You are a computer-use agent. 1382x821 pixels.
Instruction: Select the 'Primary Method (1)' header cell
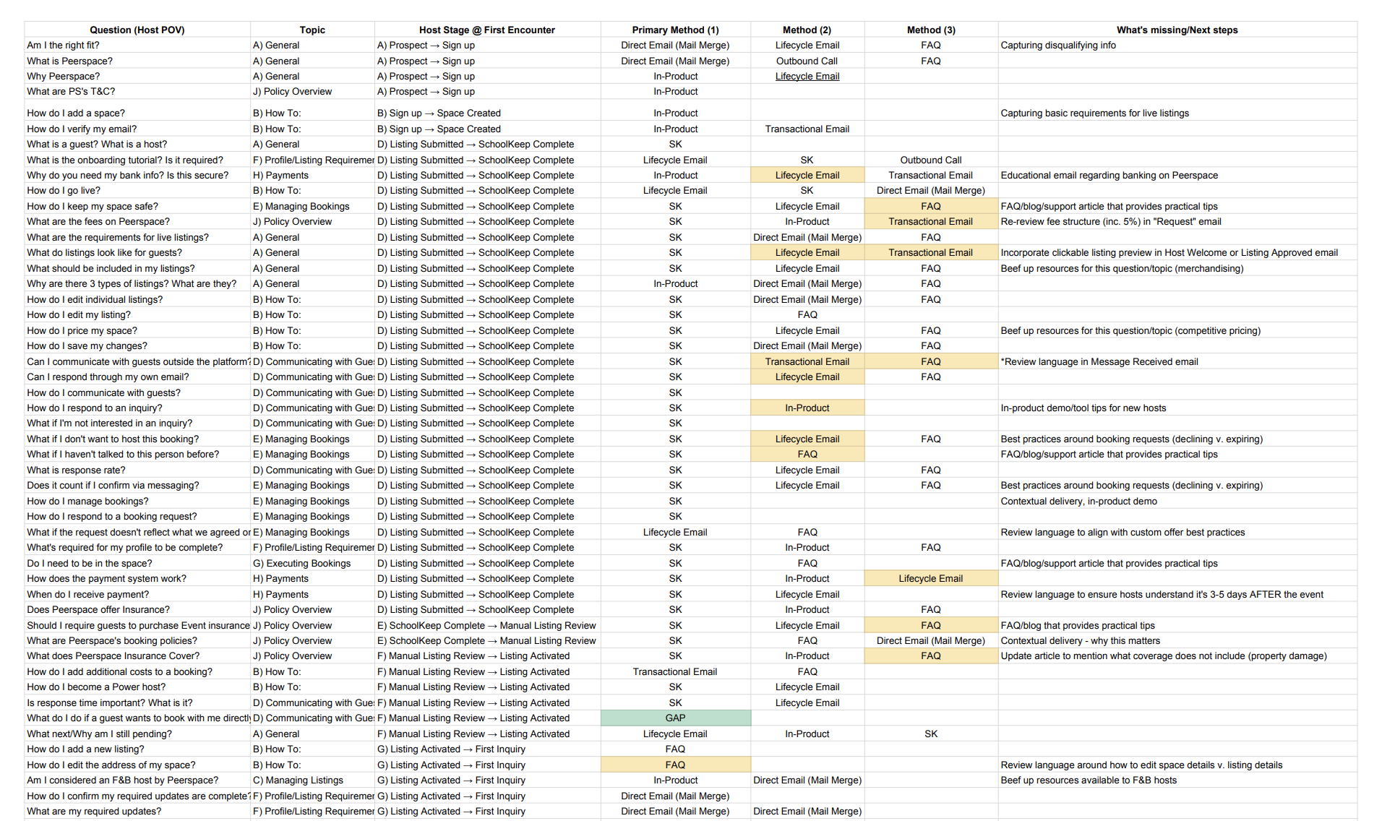pos(675,30)
